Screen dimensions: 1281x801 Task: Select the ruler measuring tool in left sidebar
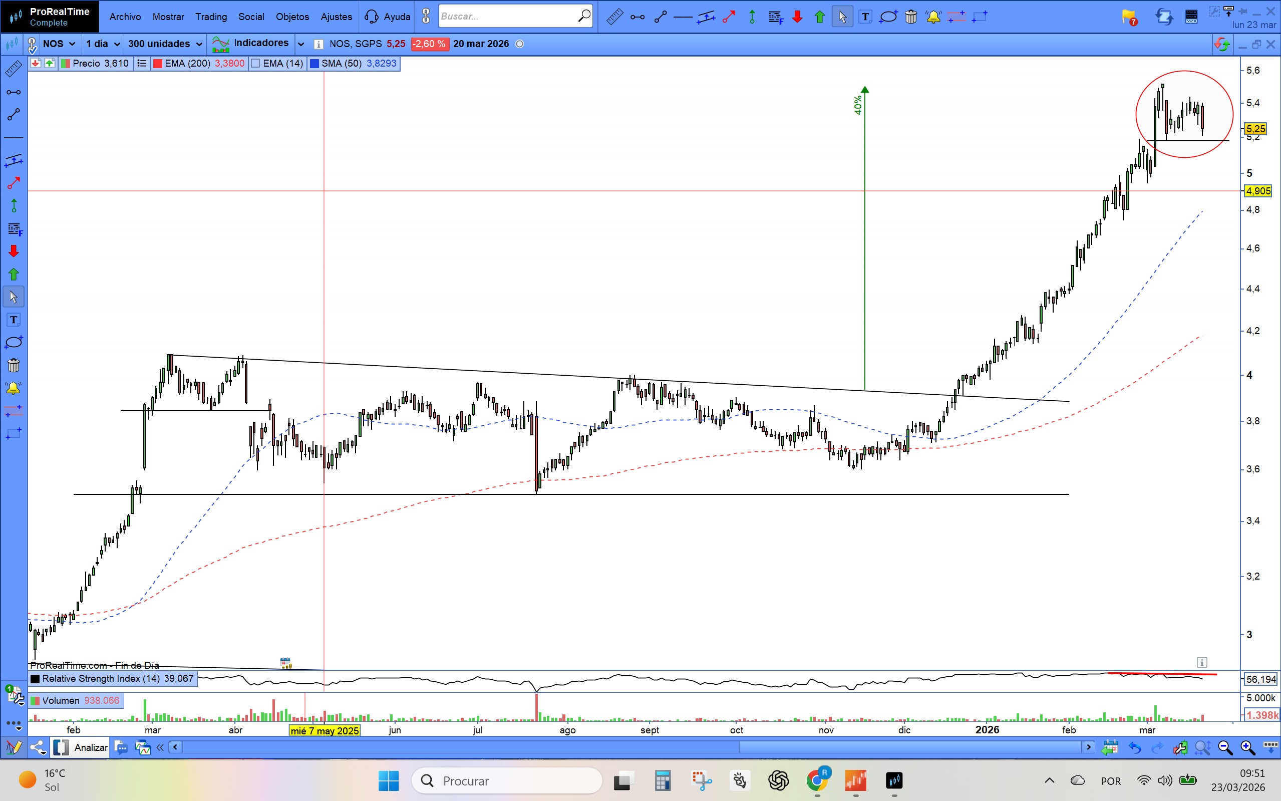click(x=13, y=69)
